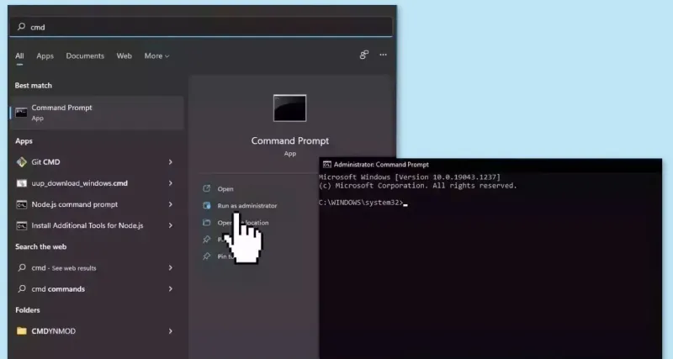Click the Open action icon

pos(206,188)
